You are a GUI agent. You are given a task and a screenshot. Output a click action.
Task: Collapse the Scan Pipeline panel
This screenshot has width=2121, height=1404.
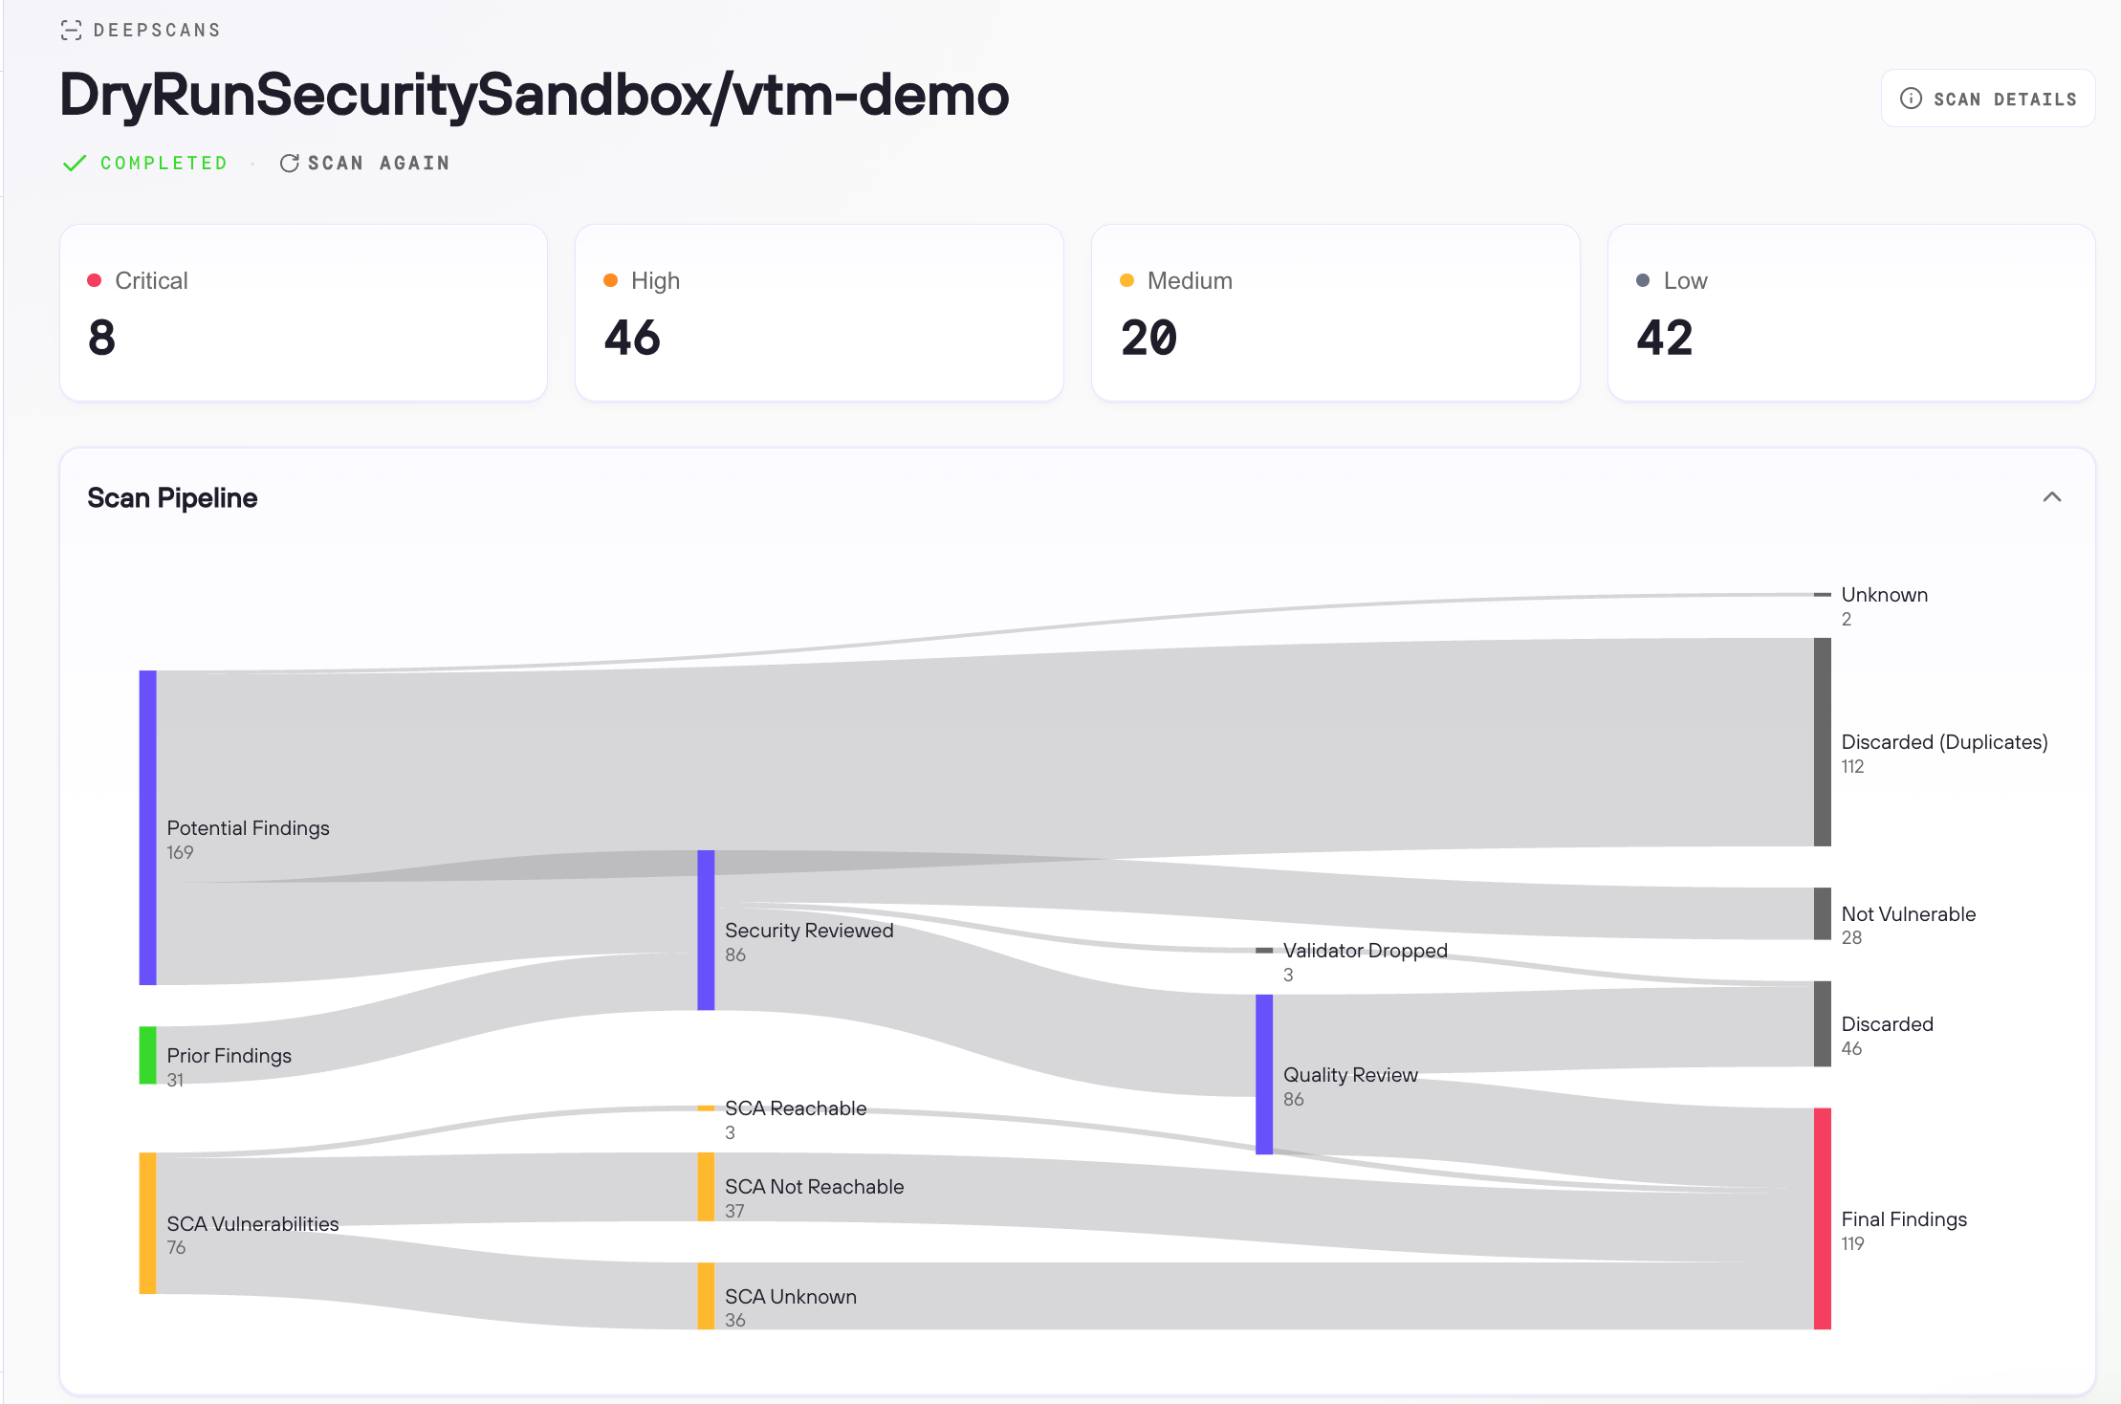2052,497
